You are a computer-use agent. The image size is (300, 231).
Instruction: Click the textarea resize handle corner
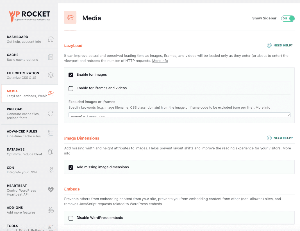[288, 115]
